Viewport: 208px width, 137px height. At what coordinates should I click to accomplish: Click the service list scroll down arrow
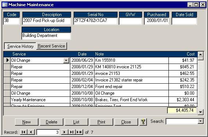200,112
